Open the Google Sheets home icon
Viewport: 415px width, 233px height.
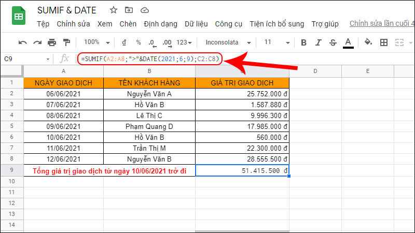point(18,17)
